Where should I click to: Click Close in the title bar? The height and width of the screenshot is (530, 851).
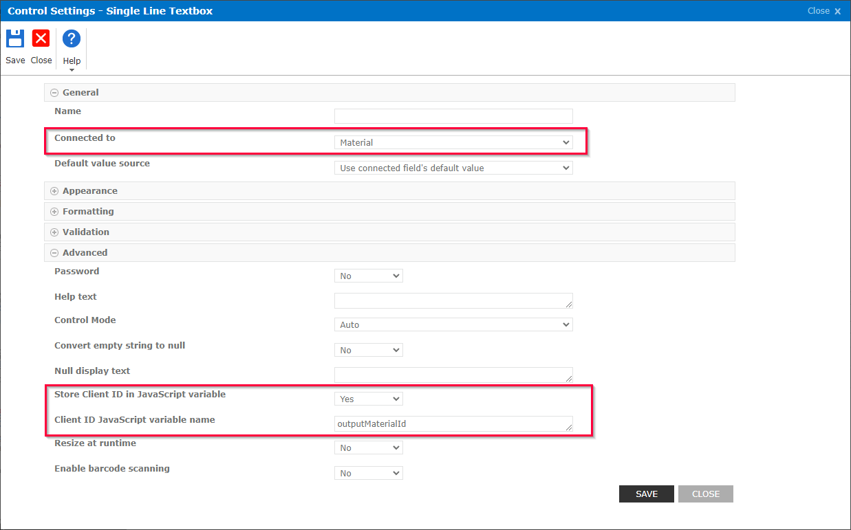[x=818, y=10]
